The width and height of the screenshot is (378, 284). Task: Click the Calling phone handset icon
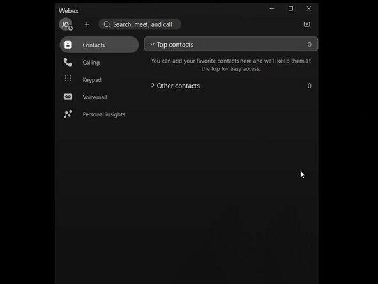[x=68, y=62]
